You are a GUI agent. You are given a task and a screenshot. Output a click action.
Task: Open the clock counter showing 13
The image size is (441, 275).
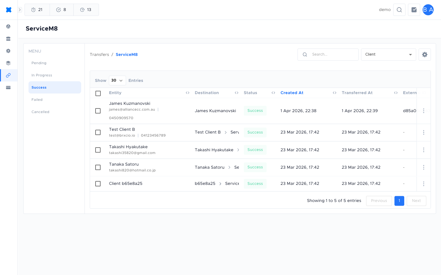(x=86, y=10)
